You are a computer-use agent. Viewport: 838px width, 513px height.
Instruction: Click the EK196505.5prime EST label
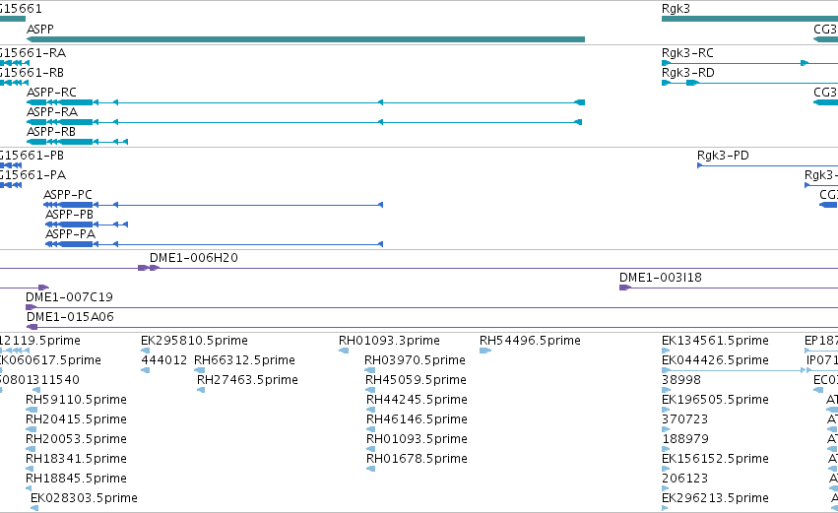[x=715, y=400]
